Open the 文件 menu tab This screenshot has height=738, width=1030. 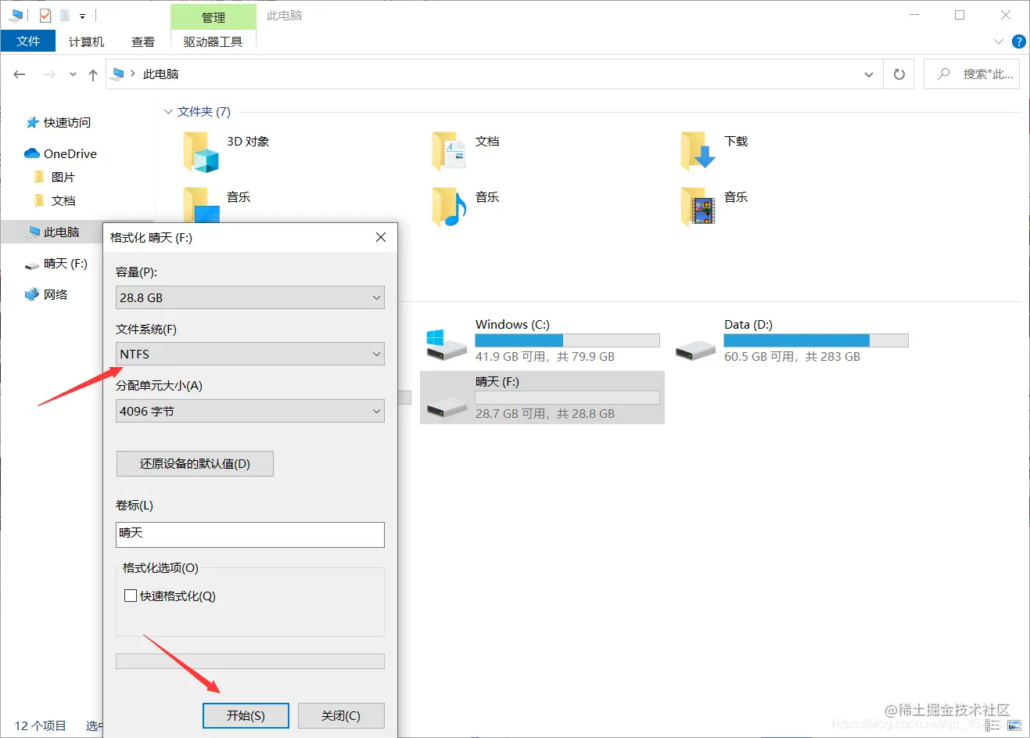click(28, 41)
